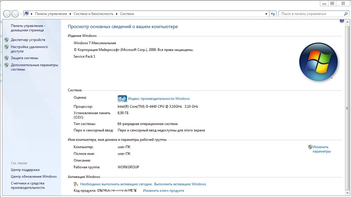Screen dimensions: 351x197
Task: Open help via the blue question icon
Action: tap(342, 21)
